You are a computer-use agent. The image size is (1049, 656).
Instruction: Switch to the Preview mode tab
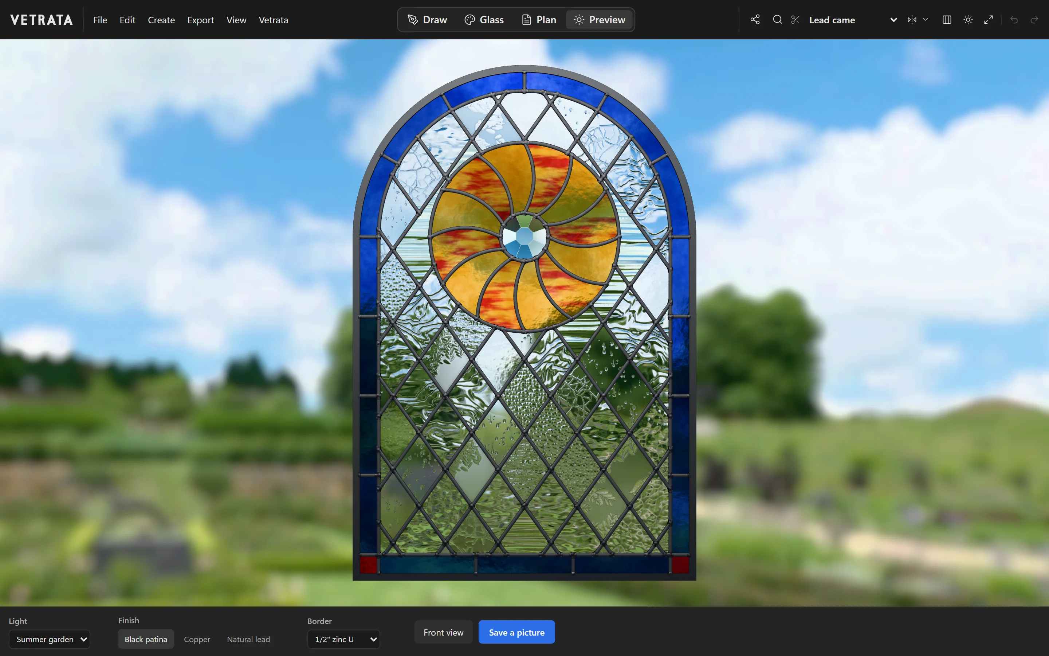[x=600, y=20]
